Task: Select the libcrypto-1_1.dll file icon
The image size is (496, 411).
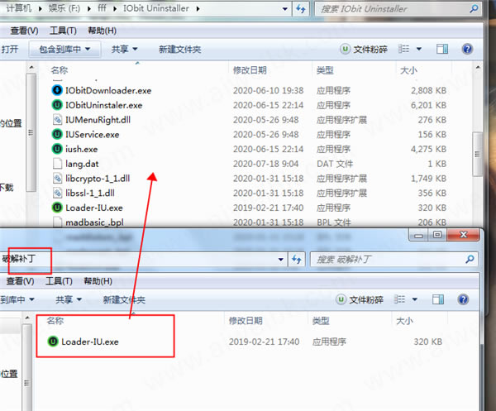Action: tap(57, 178)
